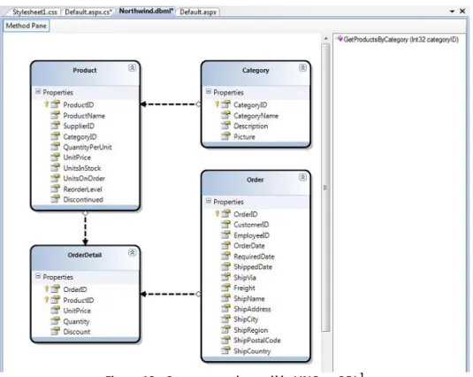Screen dimensions: 473x377
Task: Collapse Properties section in Category
Action: coord(209,91)
